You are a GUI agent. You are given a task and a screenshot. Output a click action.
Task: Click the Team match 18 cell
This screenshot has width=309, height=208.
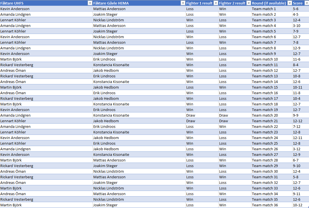tap(272, 104)
